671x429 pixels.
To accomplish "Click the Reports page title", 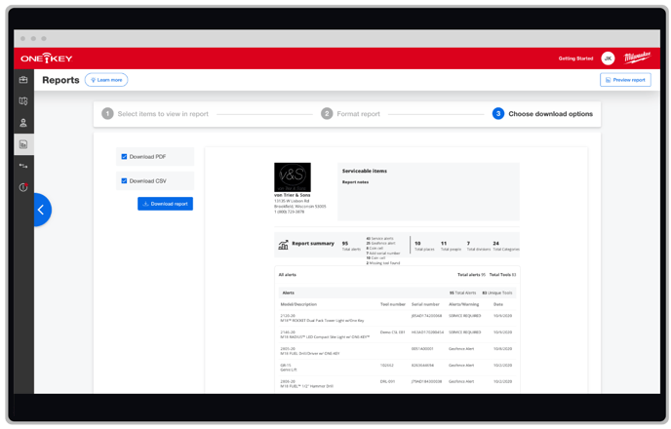I will pyautogui.click(x=60, y=80).
